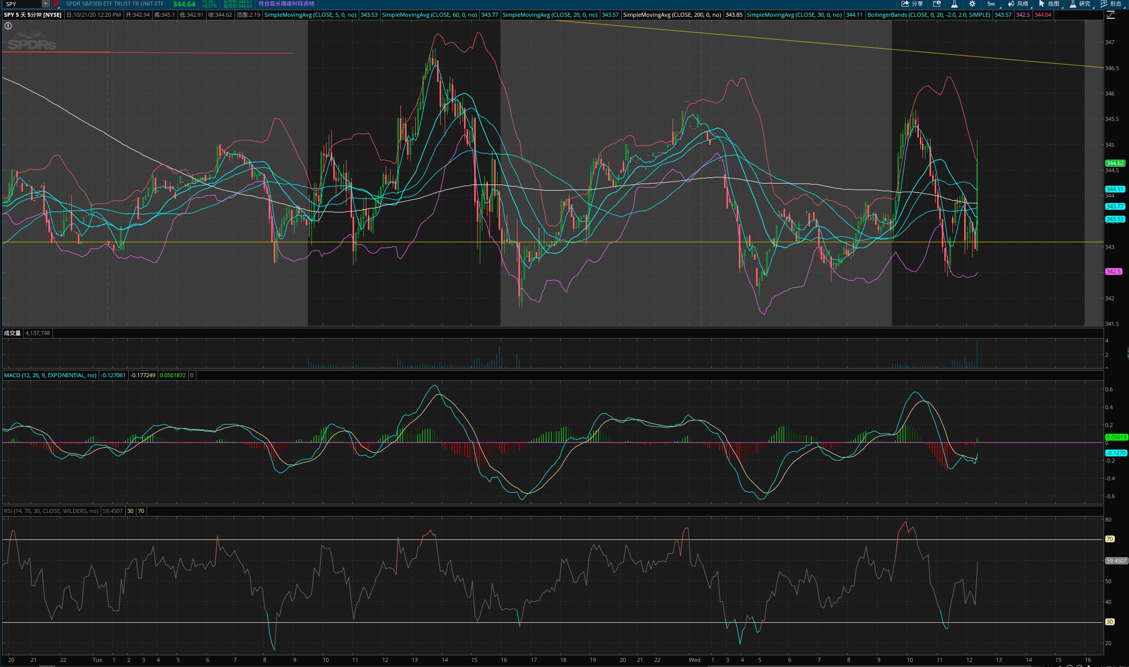Image resolution: width=1129 pixels, height=667 pixels.
Task: Click the RSI 30 oversold level bubble
Action: pyautogui.click(x=1110, y=622)
